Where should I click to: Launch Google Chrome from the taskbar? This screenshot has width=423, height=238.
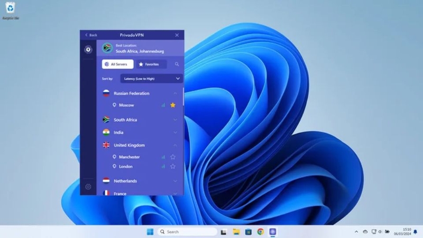260,232
